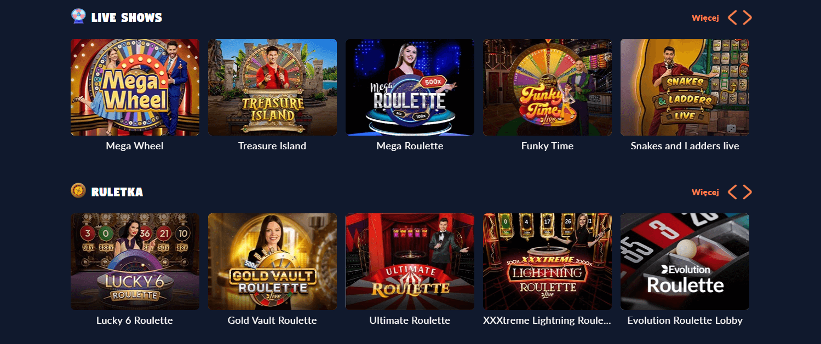
Task: Open Lucky 6 Roulette game thumbnail
Action: [x=135, y=261]
